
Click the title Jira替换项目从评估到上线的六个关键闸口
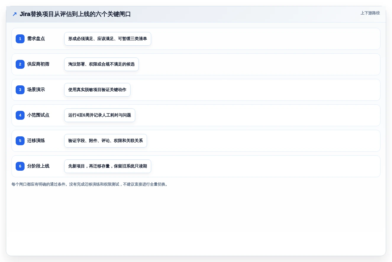click(x=75, y=14)
